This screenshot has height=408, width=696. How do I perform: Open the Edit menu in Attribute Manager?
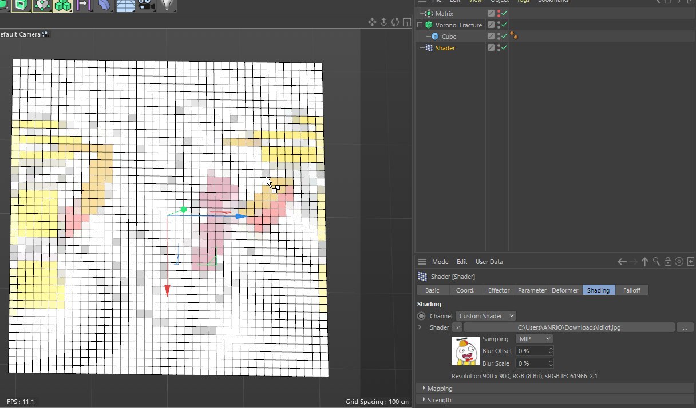pyautogui.click(x=462, y=262)
